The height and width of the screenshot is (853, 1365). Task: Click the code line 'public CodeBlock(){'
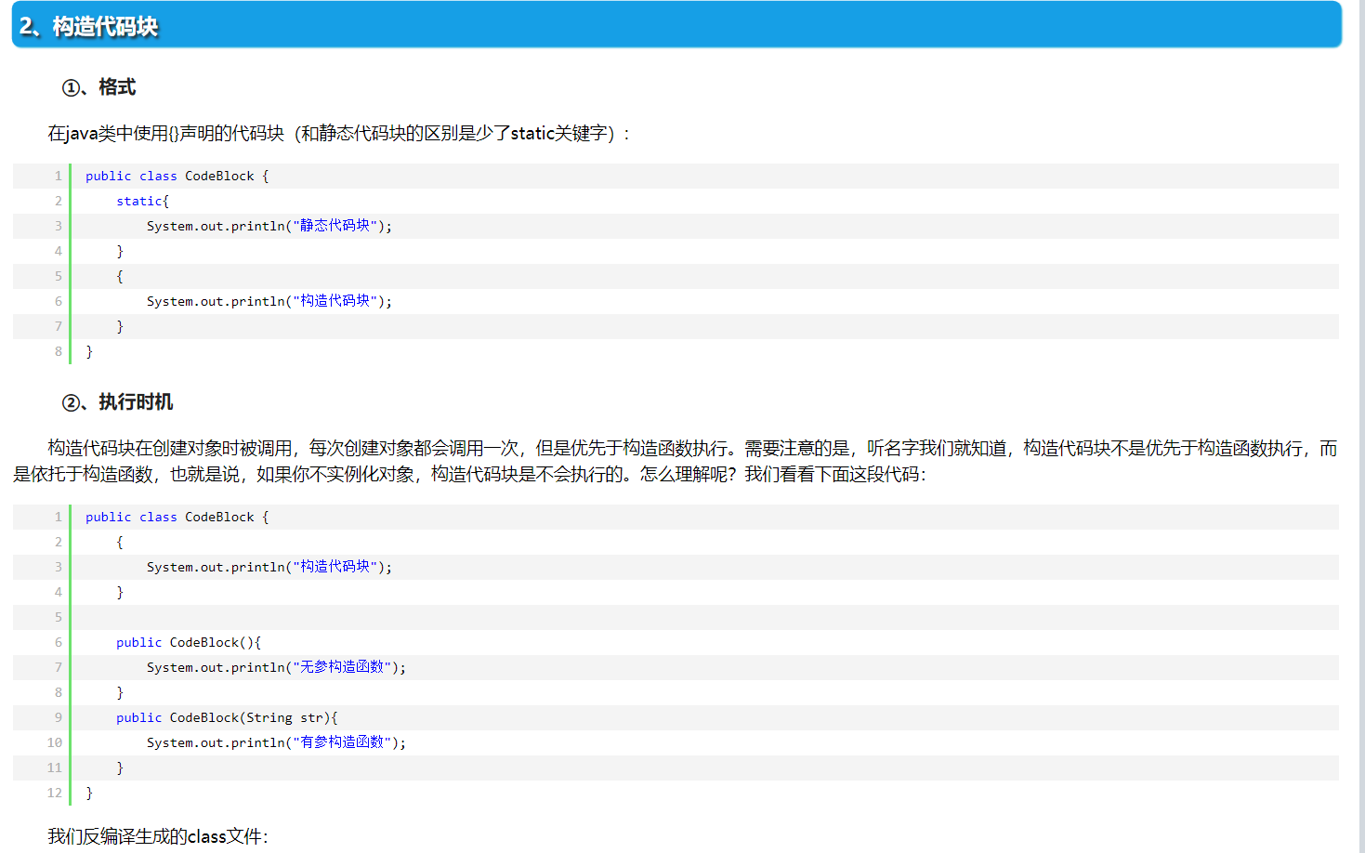(x=189, y=642)
